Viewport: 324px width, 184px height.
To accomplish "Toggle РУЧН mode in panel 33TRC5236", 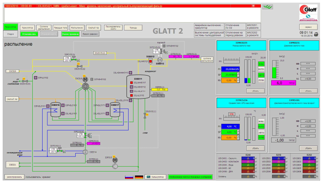I will (261, 138).
